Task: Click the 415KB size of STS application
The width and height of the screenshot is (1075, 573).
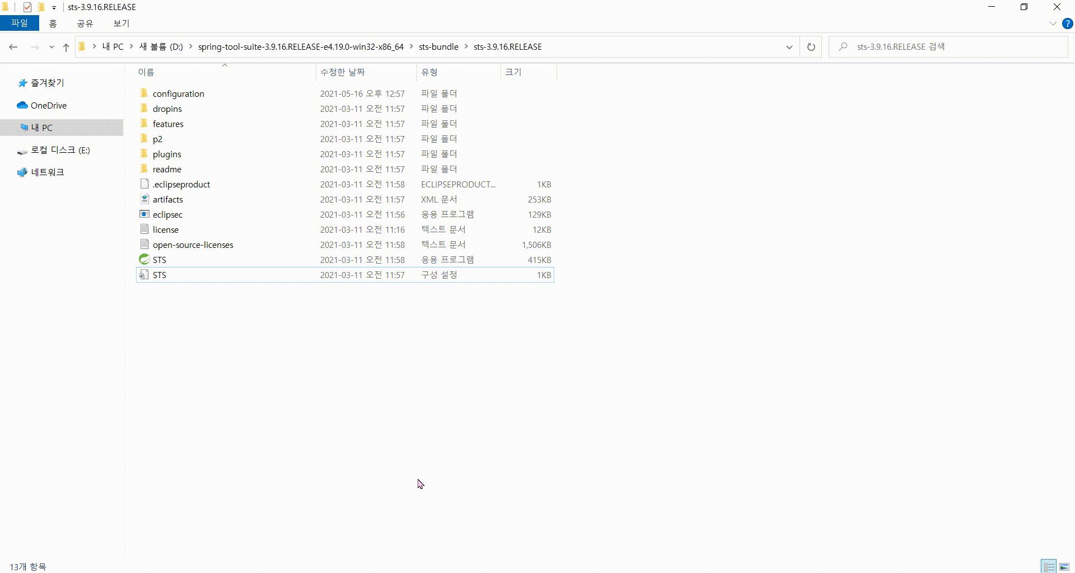Action: tap(539, 260)
